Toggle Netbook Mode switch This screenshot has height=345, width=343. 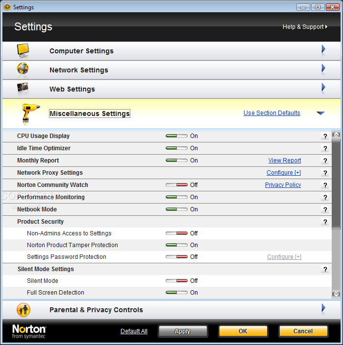pos(176,209)
